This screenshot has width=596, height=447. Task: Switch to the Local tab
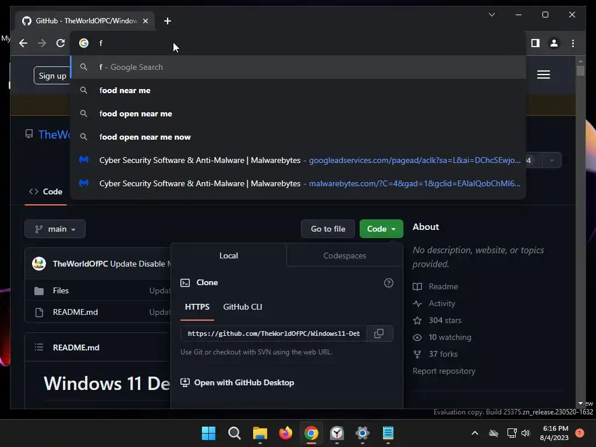(x=228, y=256)
